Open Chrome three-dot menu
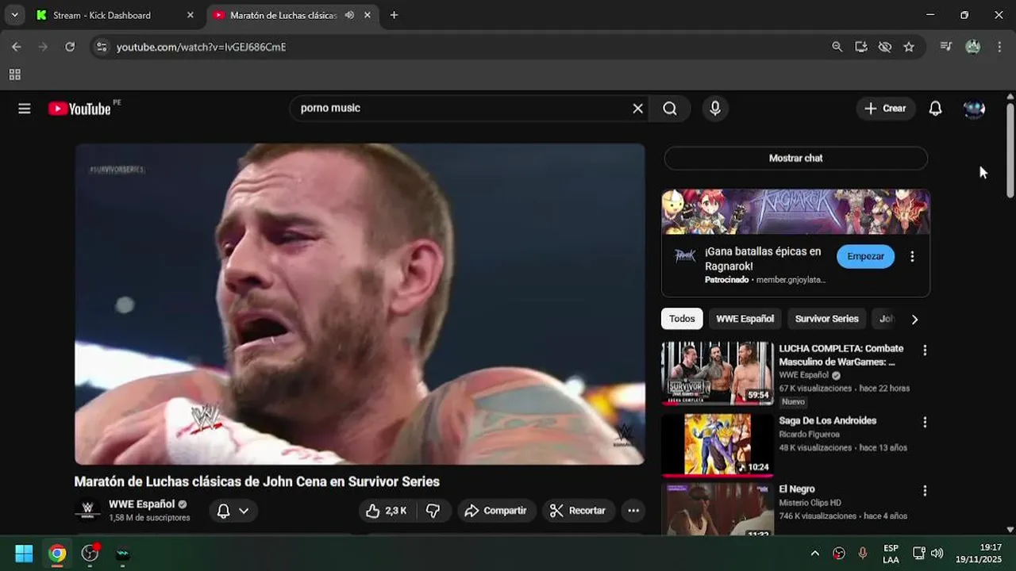The width and height of the screenshot is (1016, 571). pos(999,47)
